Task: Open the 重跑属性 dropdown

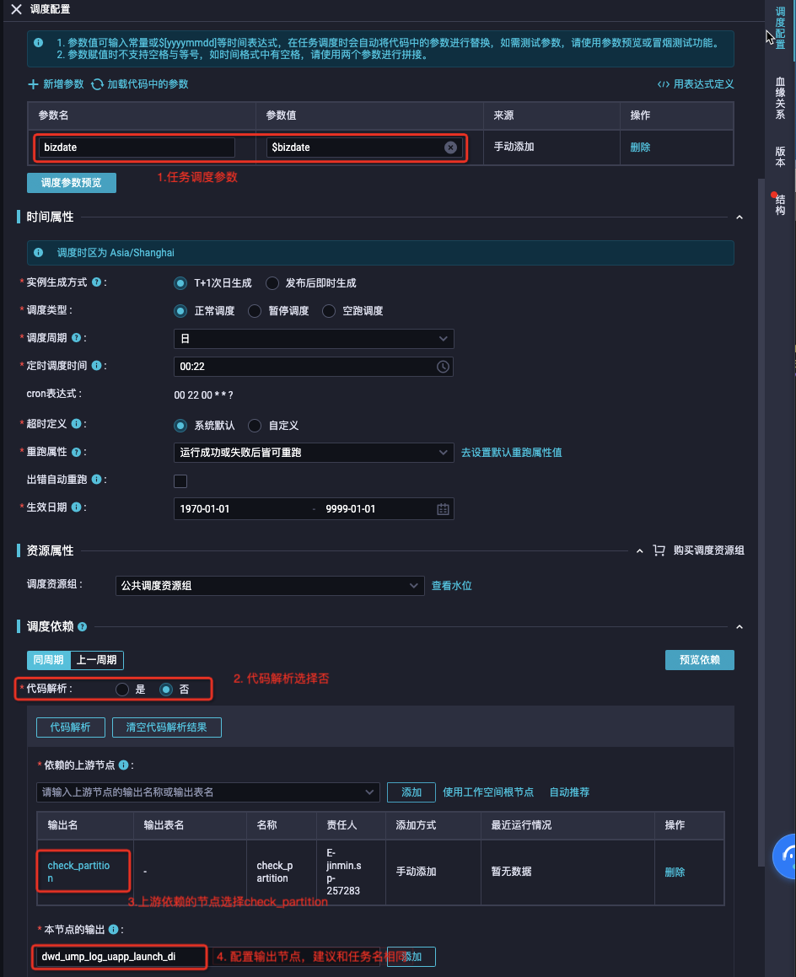Action: [314, 453]
